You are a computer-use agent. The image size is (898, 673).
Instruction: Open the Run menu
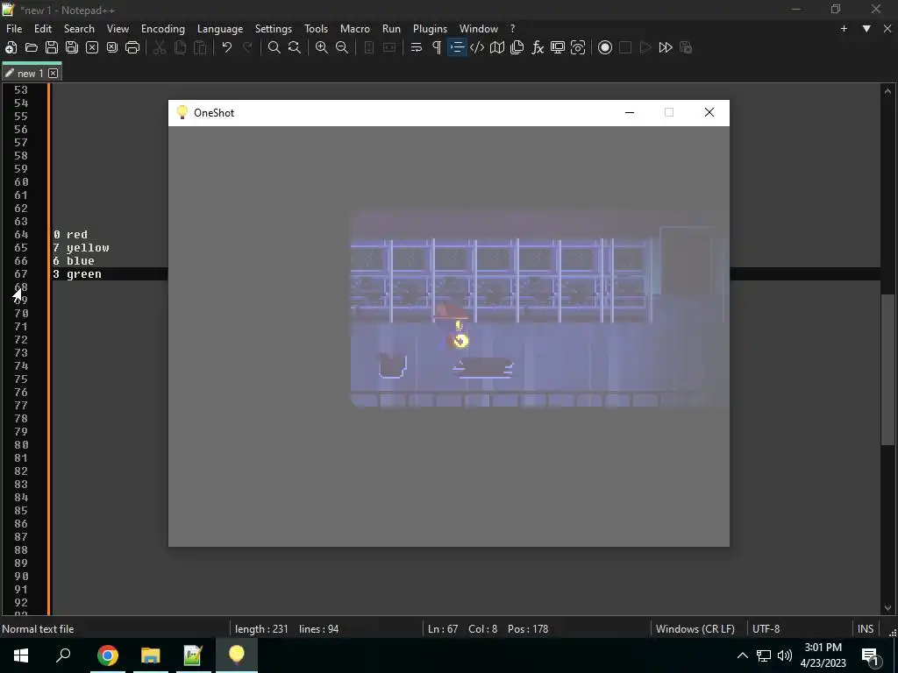pyautogui.click(x=391, y=29)
